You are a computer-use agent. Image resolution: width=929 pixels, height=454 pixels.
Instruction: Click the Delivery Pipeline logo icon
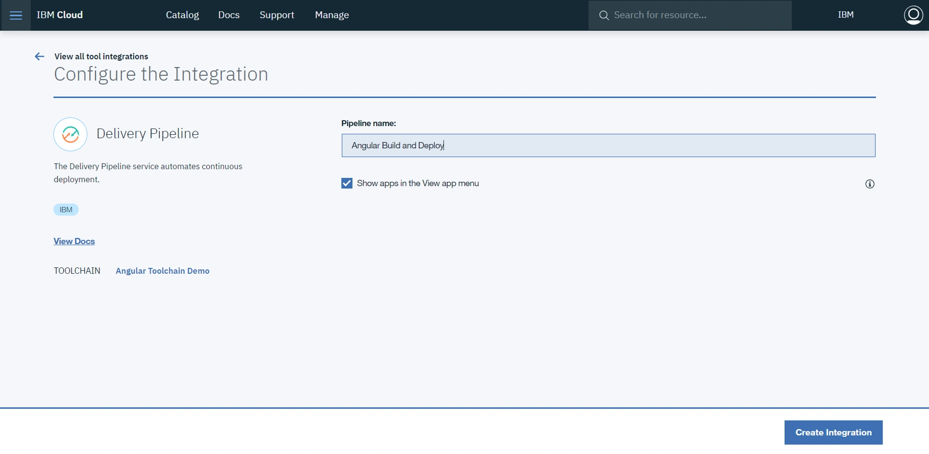click(70, 134)
